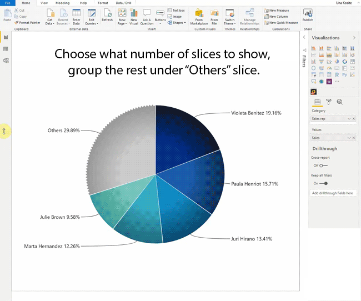Select the funnel chart visual
Viewport: 361px width, 301px height.
coord(321,62)
